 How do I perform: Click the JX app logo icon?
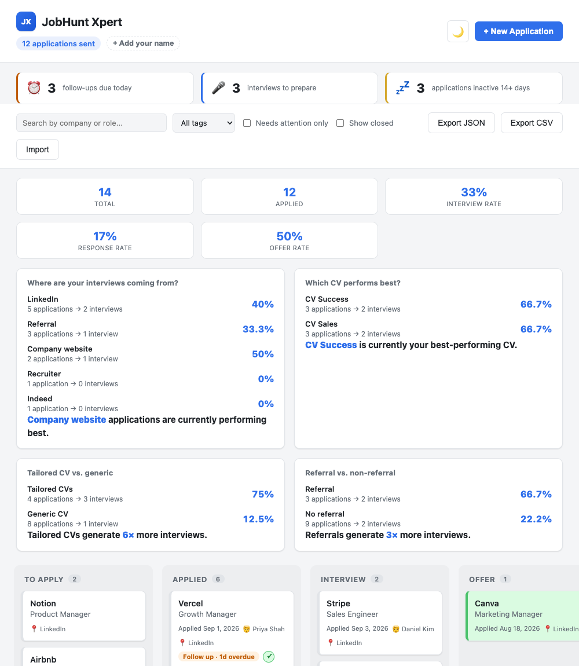(x=26, y=21)
